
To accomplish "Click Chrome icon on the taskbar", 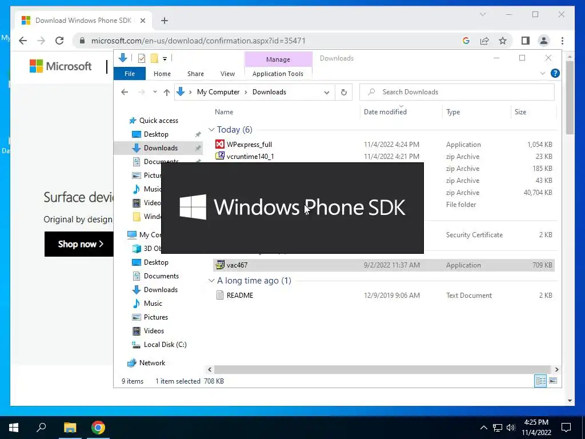I will coord(98,428).
